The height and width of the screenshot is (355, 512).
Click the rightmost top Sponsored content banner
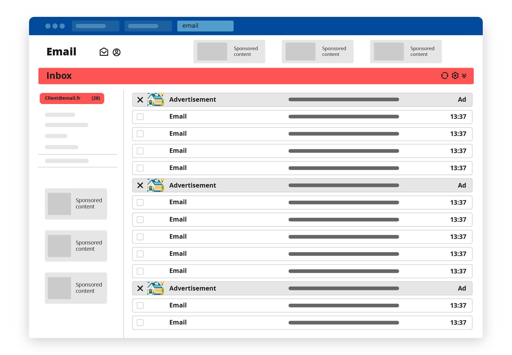tap(406, 51)
